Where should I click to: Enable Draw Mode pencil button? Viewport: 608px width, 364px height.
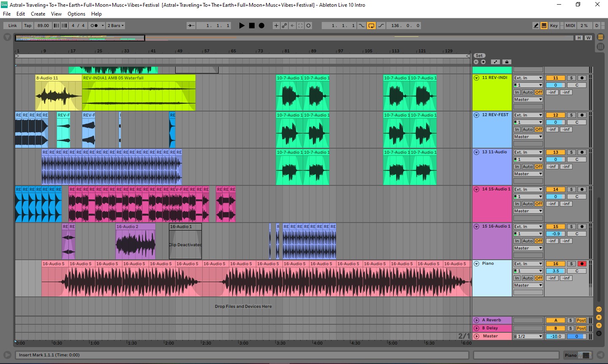click(536, 26)
